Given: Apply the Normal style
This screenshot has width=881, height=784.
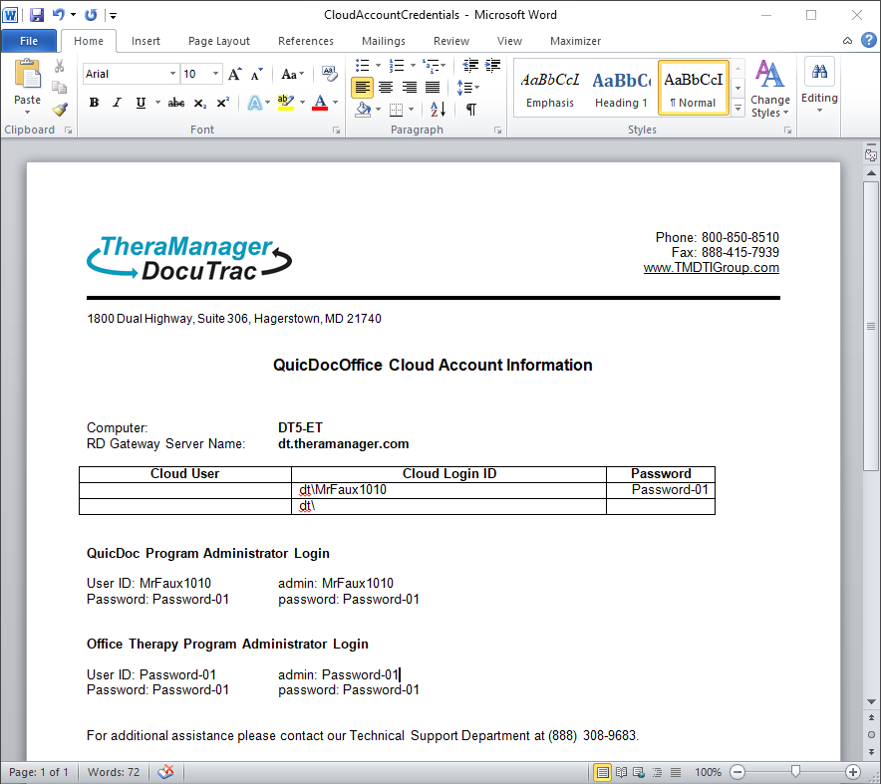Looking at the screenshot, I should pos(694,89).
